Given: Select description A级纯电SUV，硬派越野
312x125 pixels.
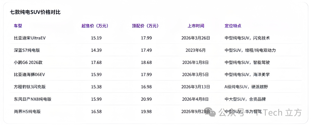Looking at the screenshot, I should (x=247, y=87).
